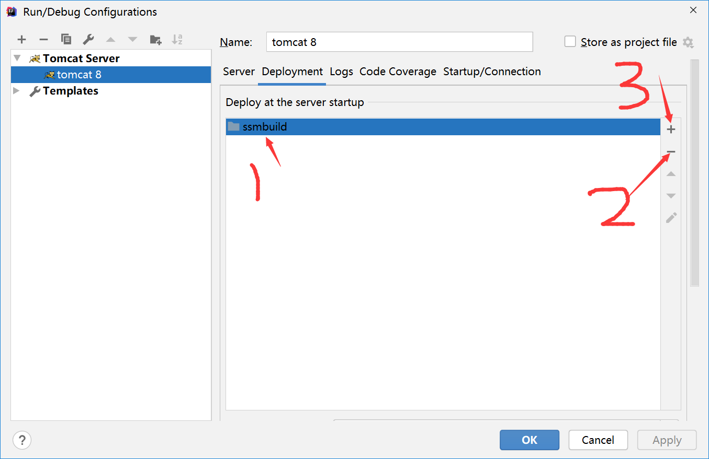Open the gear beside Store as project file

689,42
